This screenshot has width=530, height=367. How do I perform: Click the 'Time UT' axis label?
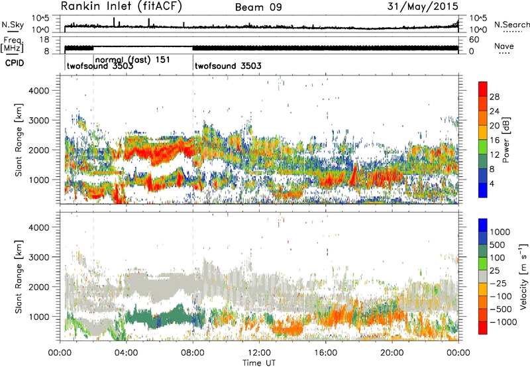[259, 363]
